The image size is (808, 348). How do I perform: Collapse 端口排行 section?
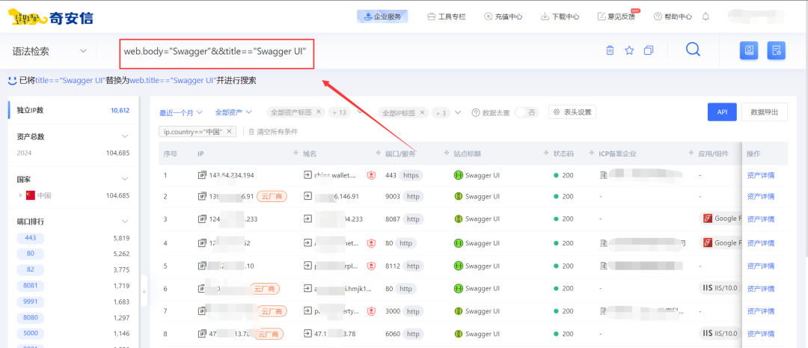click(124, 222)
